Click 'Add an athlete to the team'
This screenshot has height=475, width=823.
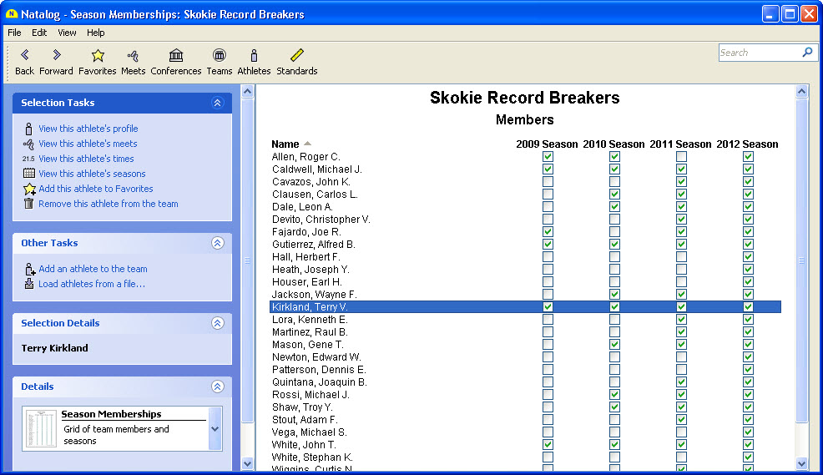pyautogui.click(x=93, y=269)
